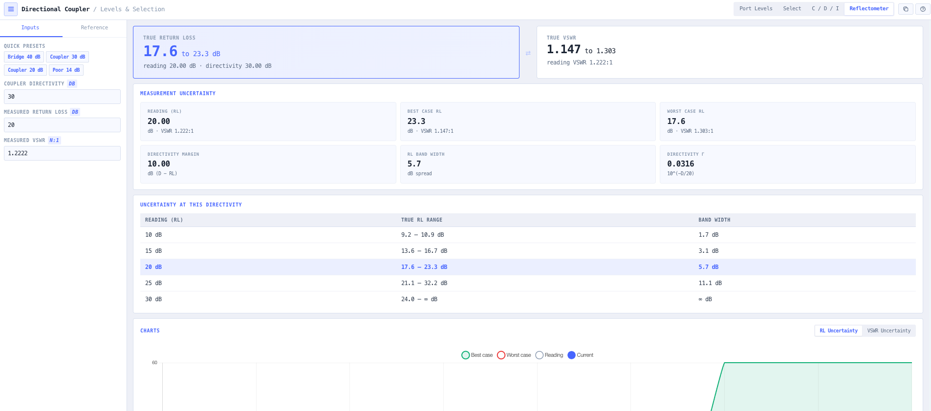Open the C / D / I tab
The image size is (931, 411).
(x=825, y=9)
